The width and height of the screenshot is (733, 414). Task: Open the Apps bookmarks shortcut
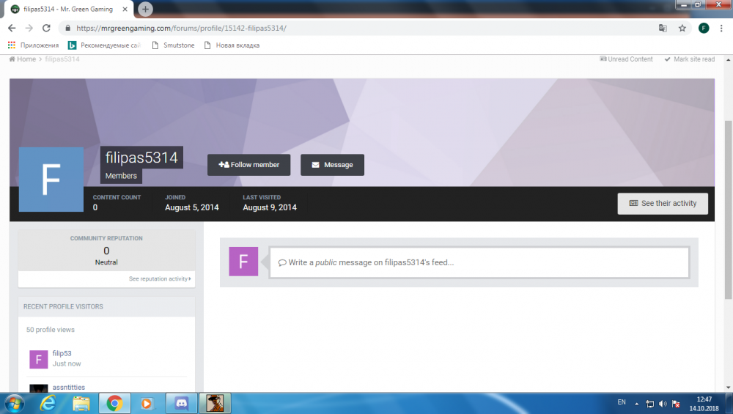[x=33, y=45]
